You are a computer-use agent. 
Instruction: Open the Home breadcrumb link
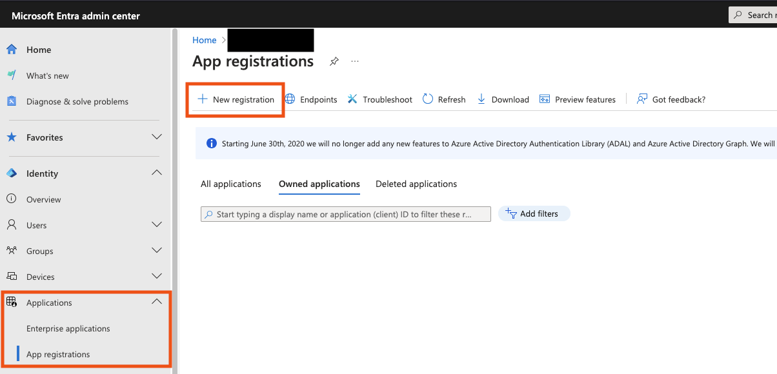point(204,40)
